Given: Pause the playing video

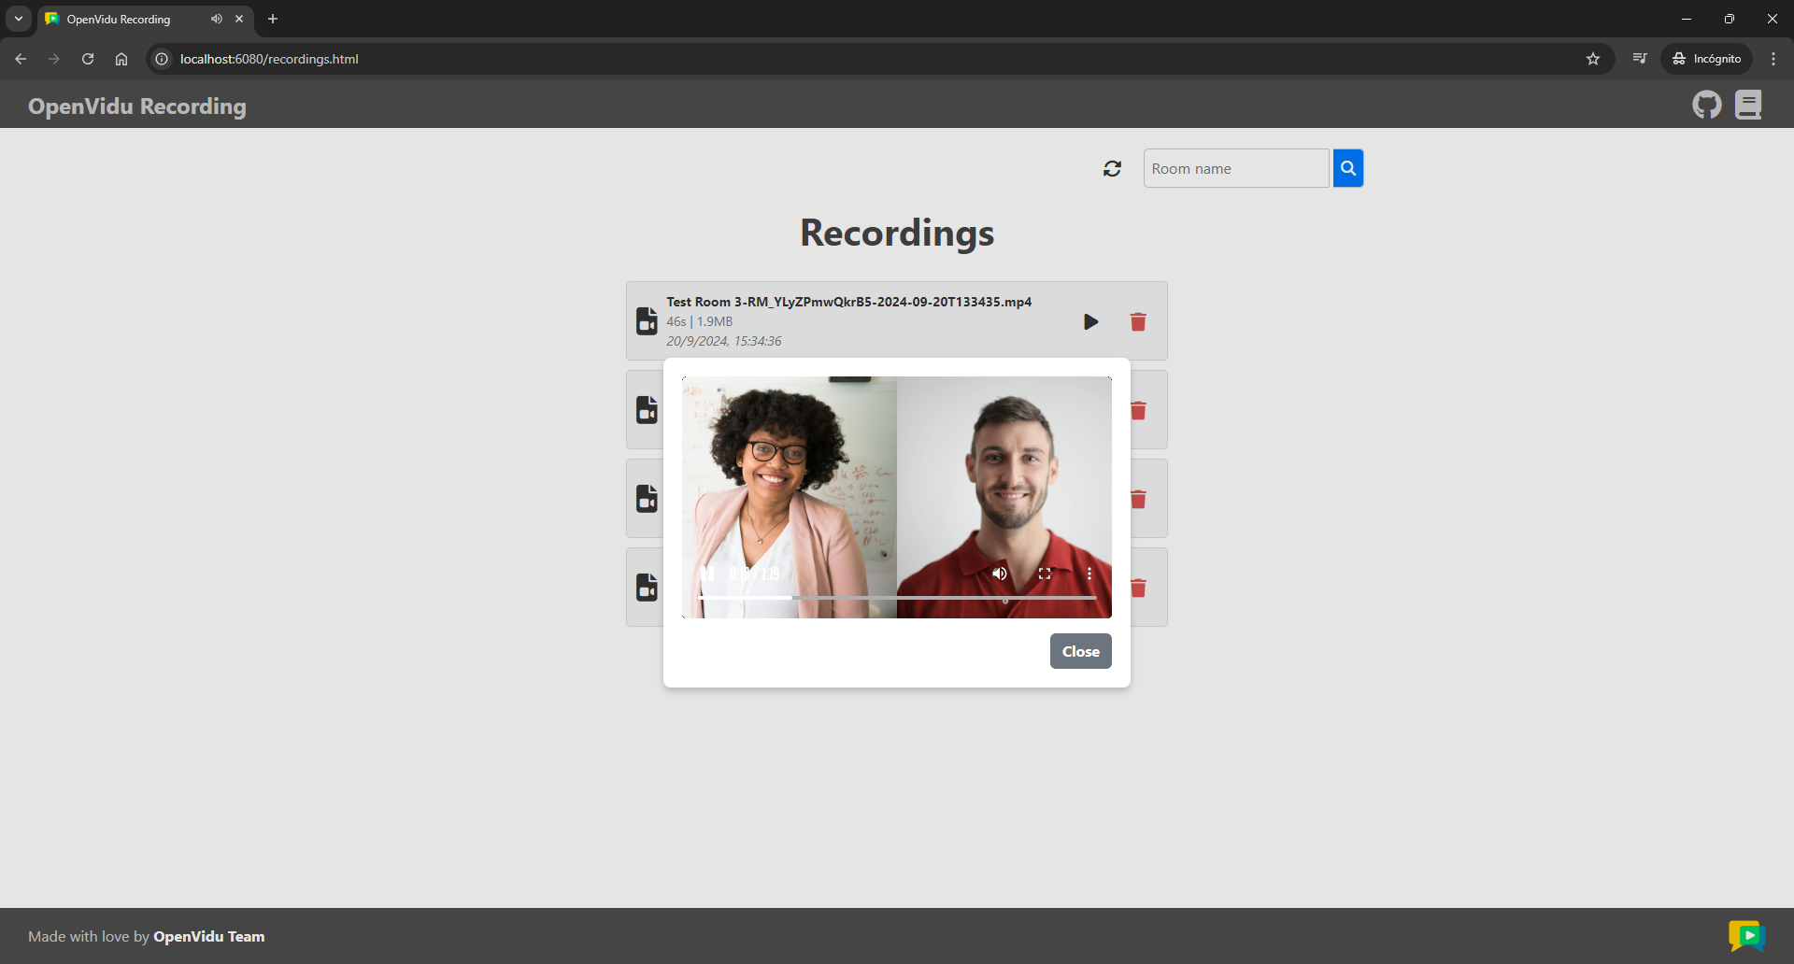Looking at the screenshot, I should (x=707, y=574).
